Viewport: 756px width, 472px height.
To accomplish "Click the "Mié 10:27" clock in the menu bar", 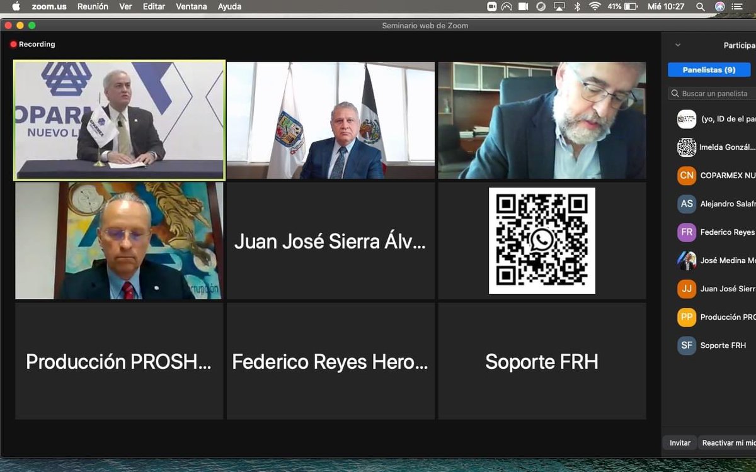I will coord(666,6).
